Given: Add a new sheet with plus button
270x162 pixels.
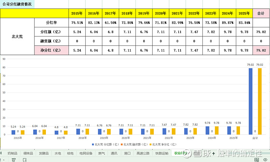Looking at the screenshot, I should tap(214, 153).
